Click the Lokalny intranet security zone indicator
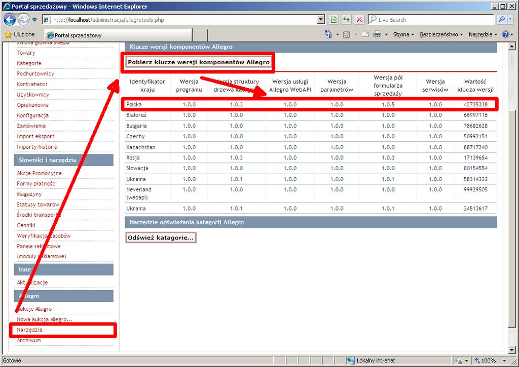The image size is (519, 367). (x=370, y=360)
